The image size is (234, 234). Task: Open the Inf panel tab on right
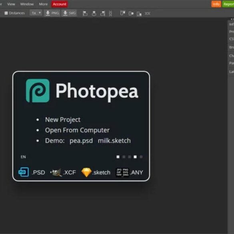tap(231, 24)
